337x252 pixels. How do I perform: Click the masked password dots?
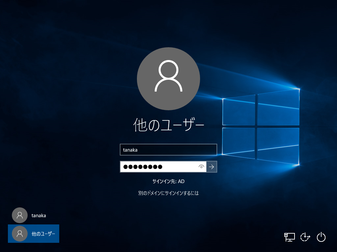tap(143, 167)
